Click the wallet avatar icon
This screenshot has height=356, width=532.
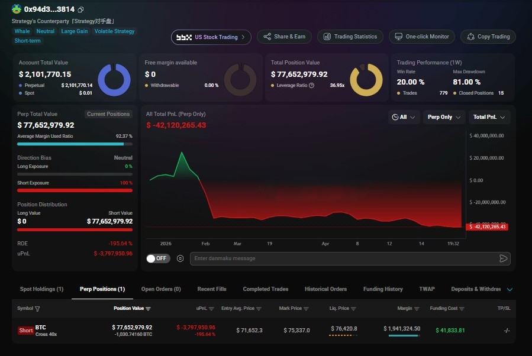pyautogui.click(x=17, y=9)
